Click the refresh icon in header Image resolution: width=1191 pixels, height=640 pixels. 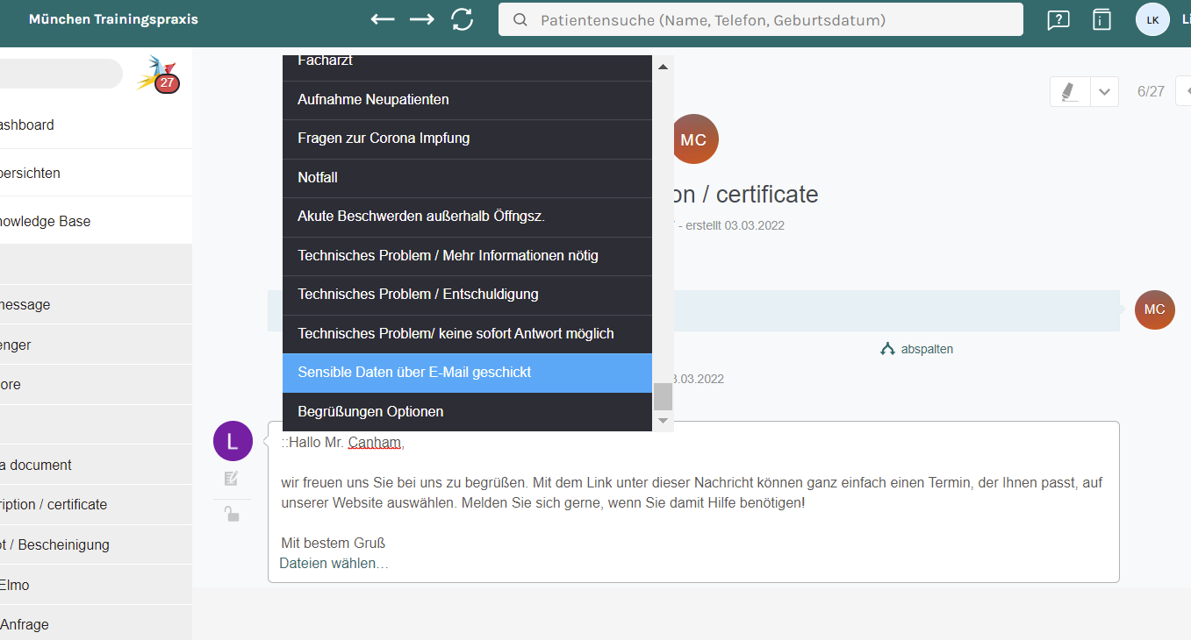pyautogui.click(x=463, y=19)
